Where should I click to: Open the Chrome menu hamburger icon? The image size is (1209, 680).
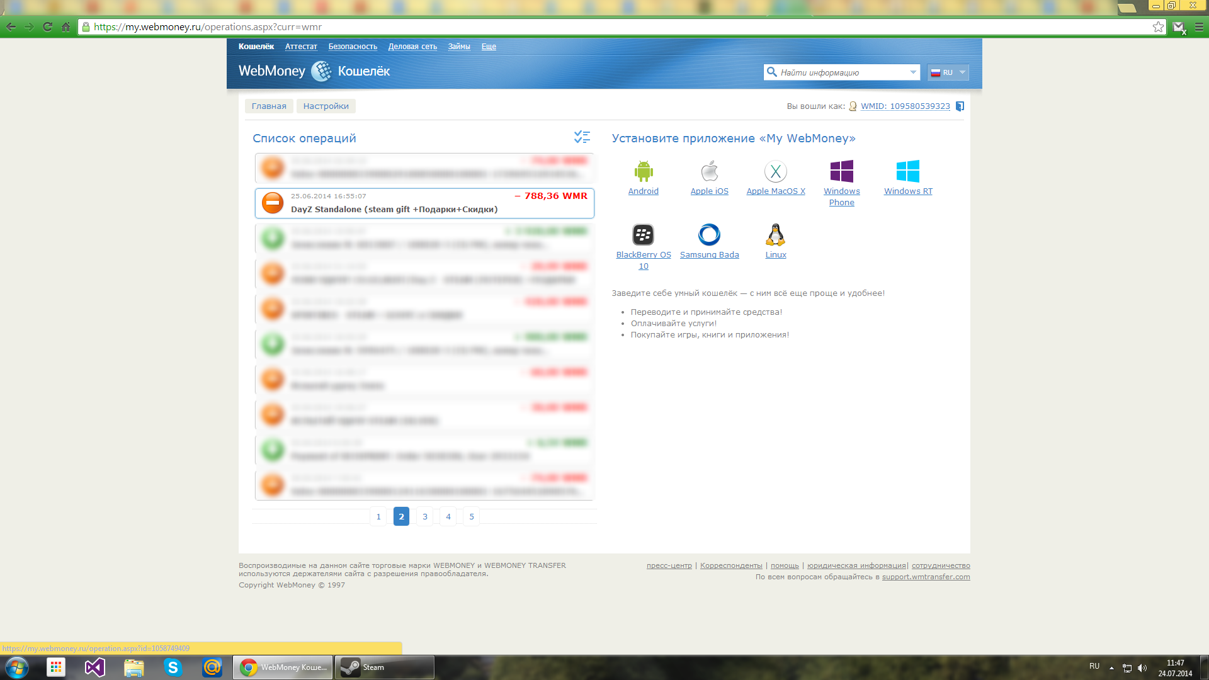[1199, 27]
